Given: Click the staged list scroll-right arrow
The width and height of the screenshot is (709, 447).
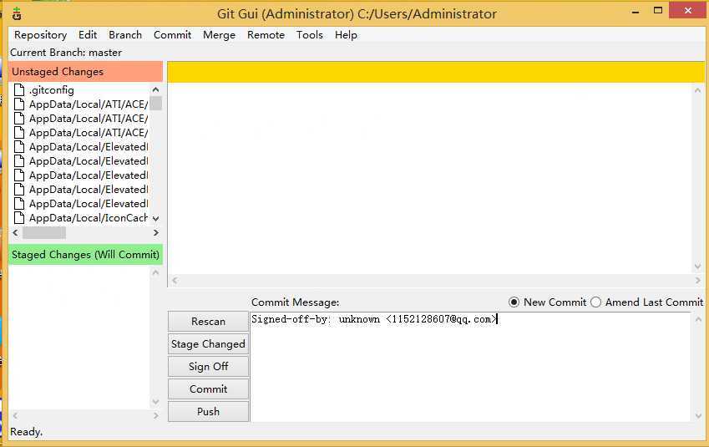Looking at the screenshot, I should tap(155, 415).
